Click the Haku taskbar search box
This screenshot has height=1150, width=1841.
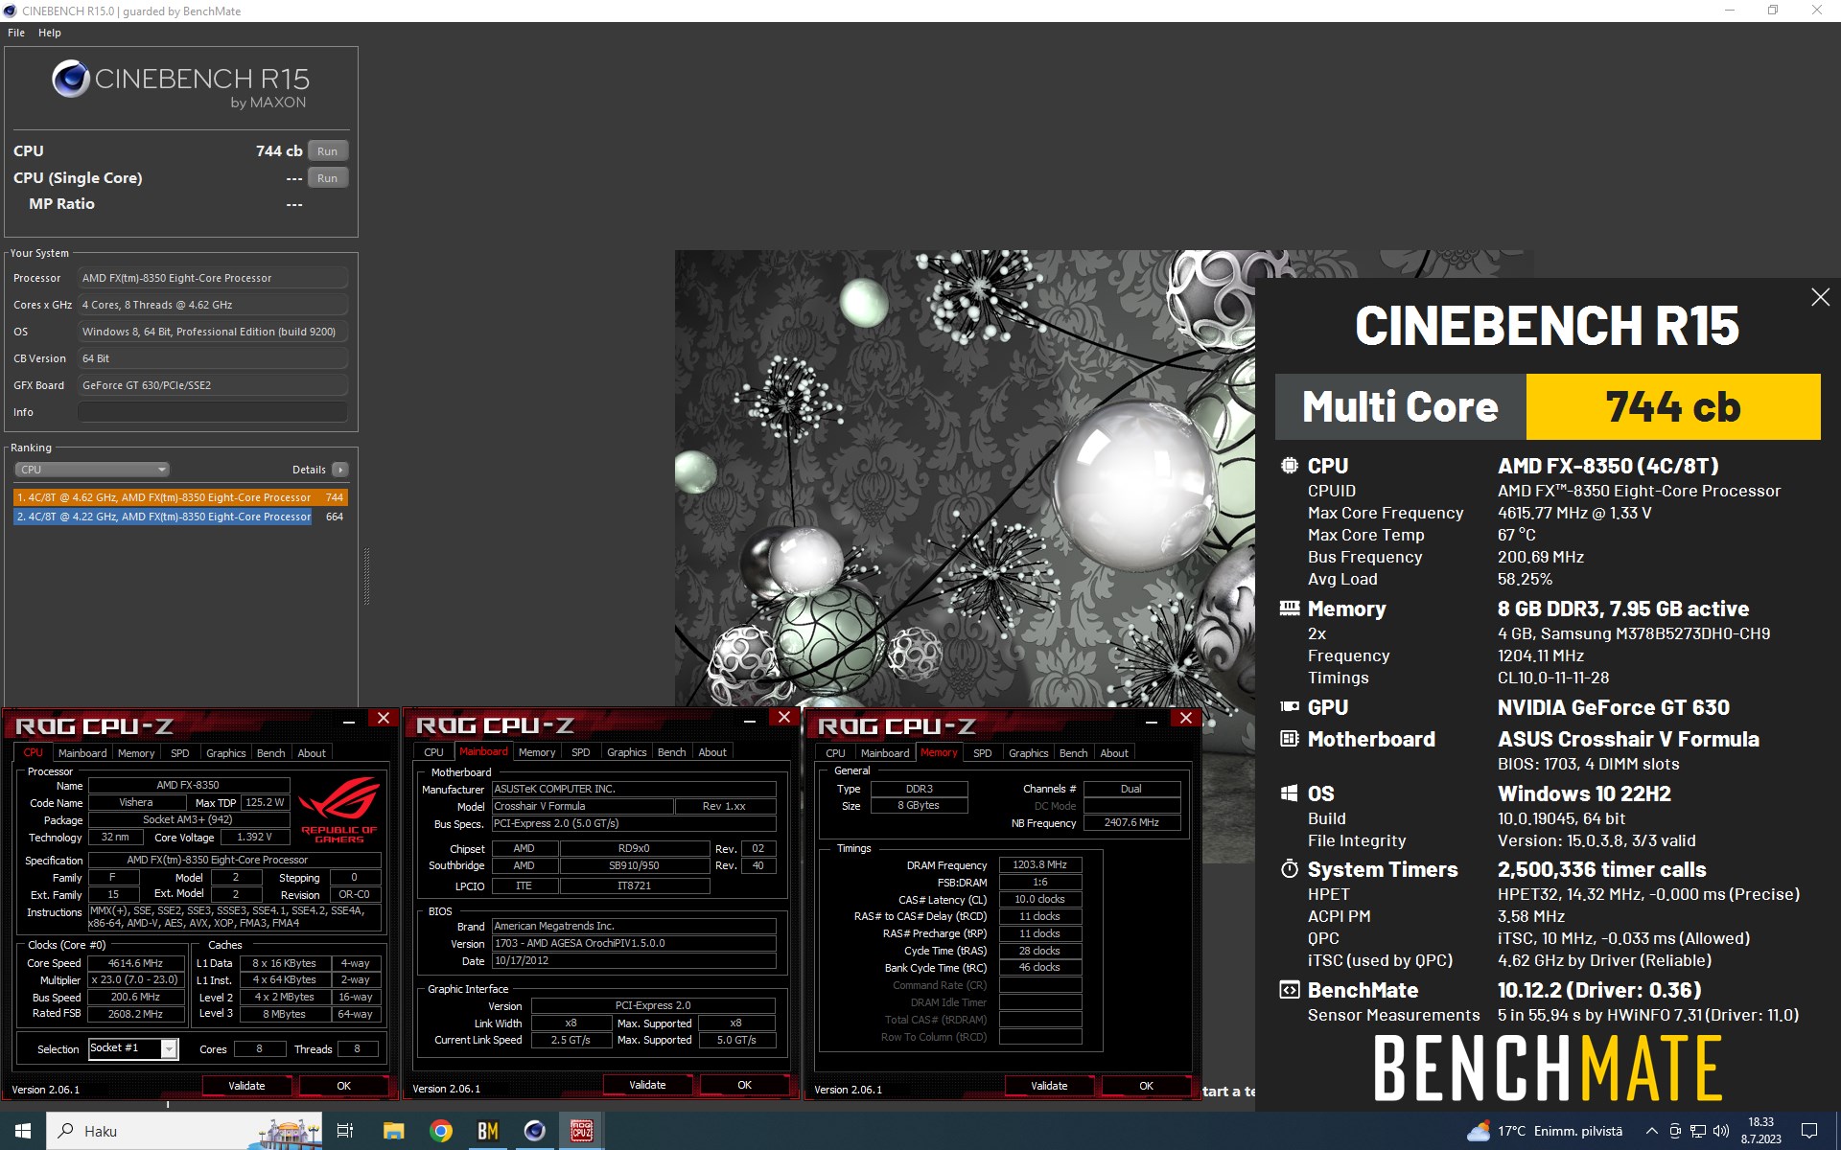[x=182, y=1131]
